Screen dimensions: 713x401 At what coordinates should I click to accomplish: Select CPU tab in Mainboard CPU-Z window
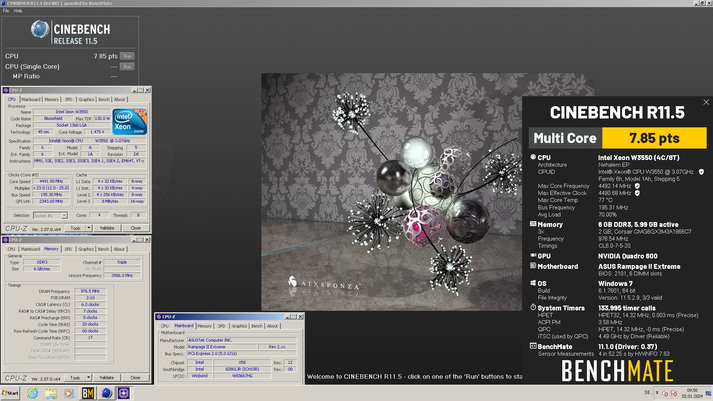pos(165,326)
